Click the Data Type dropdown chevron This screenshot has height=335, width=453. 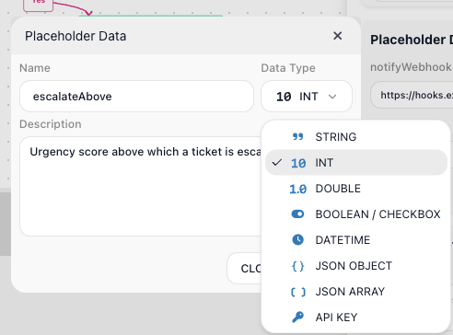[x=332, y=97]
